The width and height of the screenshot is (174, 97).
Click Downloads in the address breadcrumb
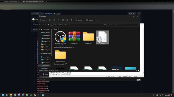coord(68,25)
